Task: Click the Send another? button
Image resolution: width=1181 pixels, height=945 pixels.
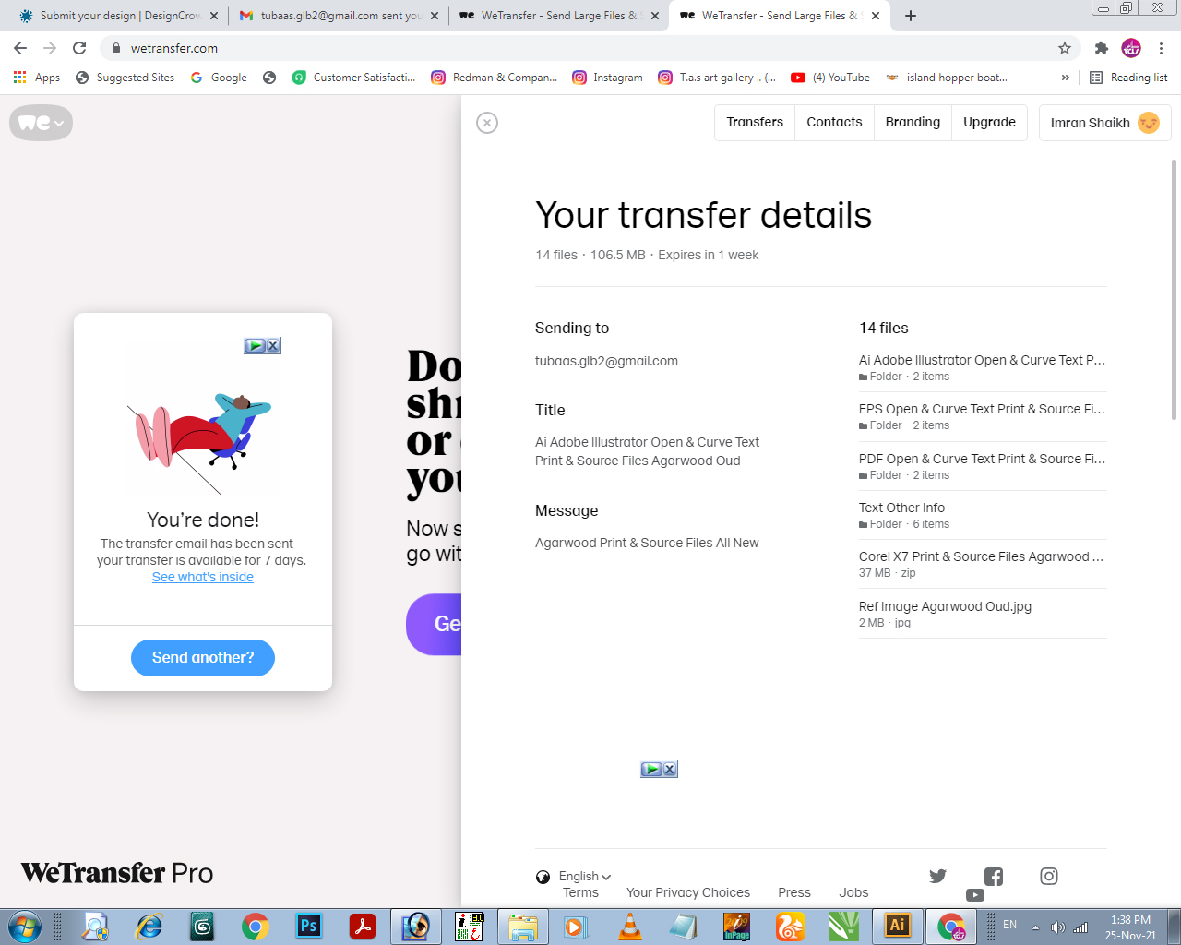Action: 203,658
